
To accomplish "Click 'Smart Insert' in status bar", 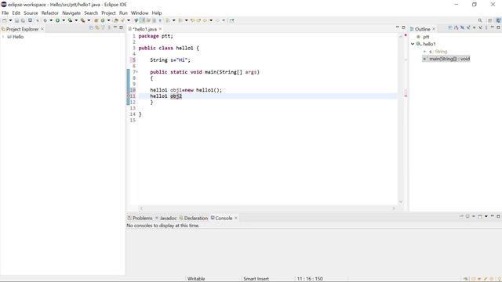I will 256,279.
